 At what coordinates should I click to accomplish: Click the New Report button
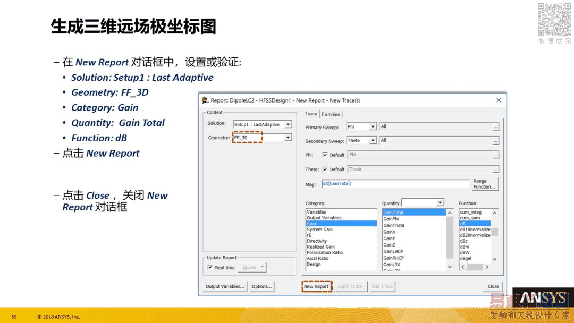(316, 286)
